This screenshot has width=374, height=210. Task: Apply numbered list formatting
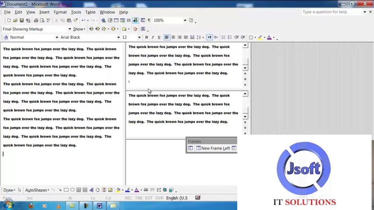[x=224, y=37]
